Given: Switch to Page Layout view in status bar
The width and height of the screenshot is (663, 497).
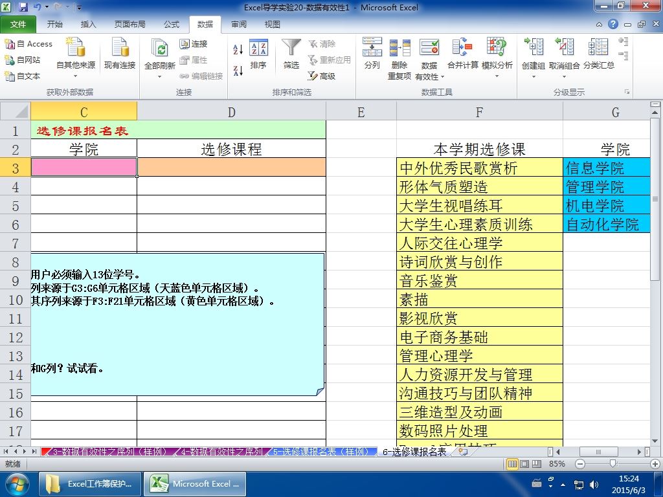Looking at the screenshot, I should coord(524,464).
